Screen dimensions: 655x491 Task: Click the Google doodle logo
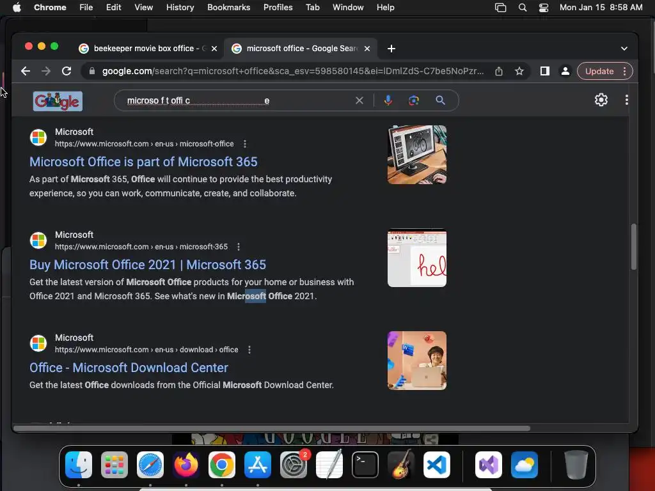pos(58,101)
